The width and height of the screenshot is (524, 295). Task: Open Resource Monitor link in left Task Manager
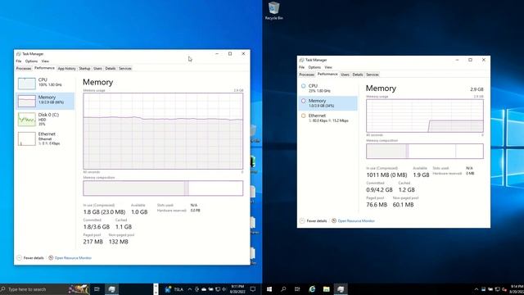tap(73, 258)
